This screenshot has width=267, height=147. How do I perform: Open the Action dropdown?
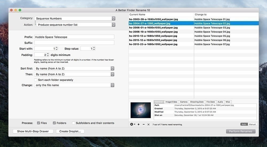click(x=76, y=25)
